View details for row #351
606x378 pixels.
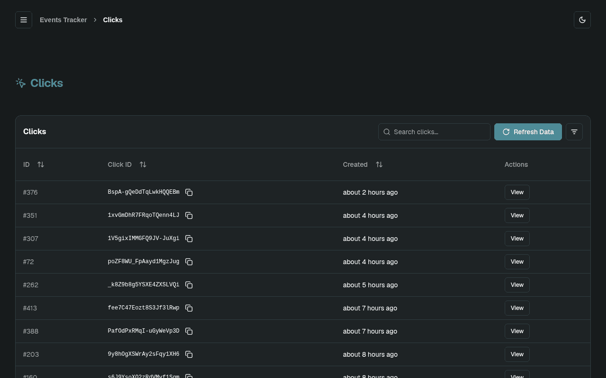point(517,215)
